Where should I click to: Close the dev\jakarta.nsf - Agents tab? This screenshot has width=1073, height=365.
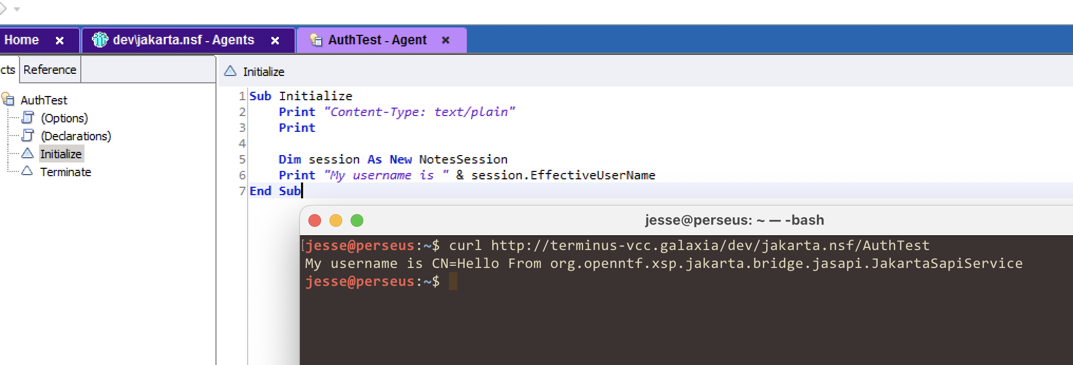pos(275,40)
